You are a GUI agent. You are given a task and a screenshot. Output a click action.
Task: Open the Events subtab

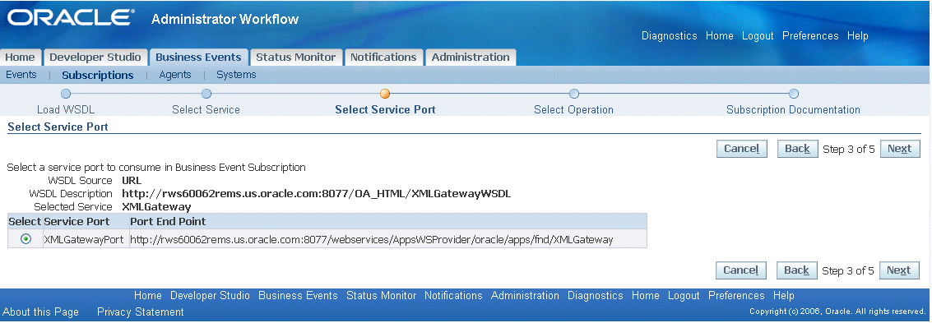pyautogui.click(x=21, y=75)
